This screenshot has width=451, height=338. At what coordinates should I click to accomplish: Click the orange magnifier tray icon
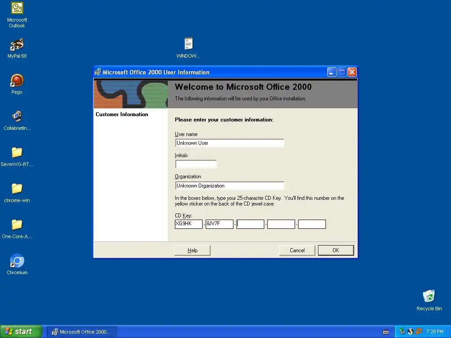[x=418, y=332]
